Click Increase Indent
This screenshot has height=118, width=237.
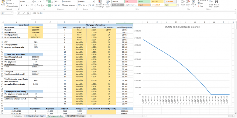click(59, 5)
